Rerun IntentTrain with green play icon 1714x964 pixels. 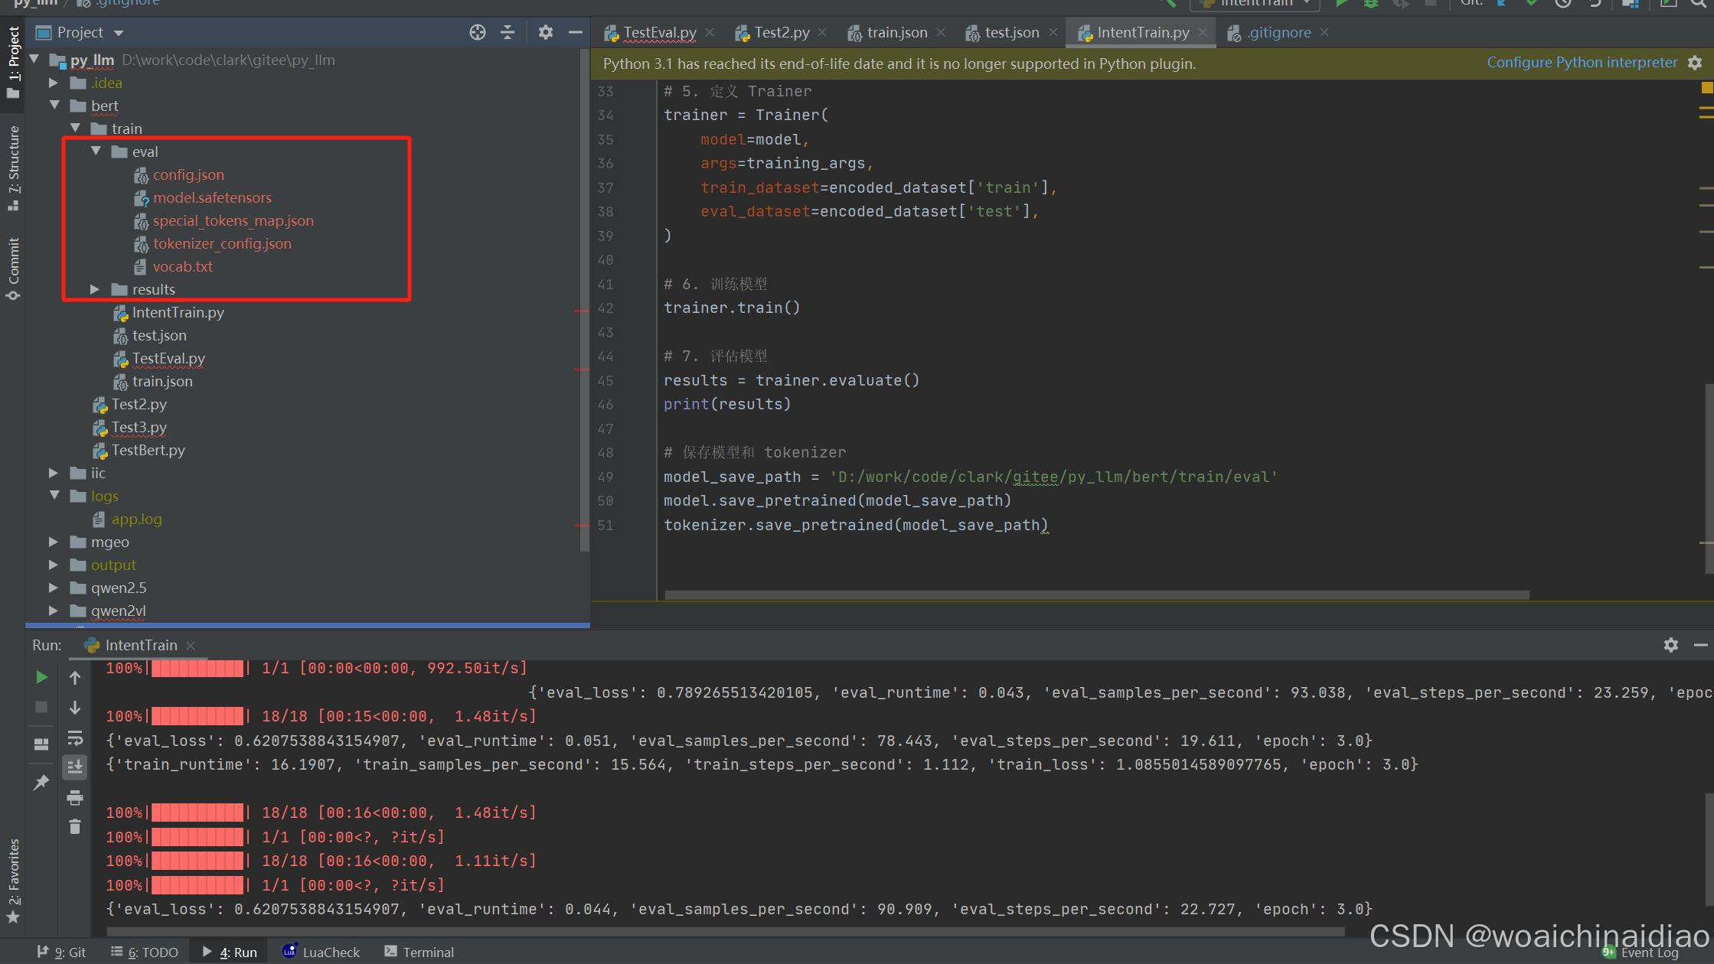pyautogui.click(x=42, y=677)
